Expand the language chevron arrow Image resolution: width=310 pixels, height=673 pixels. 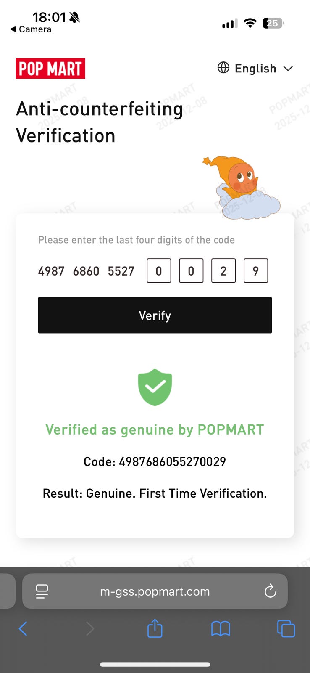[288, 69]
